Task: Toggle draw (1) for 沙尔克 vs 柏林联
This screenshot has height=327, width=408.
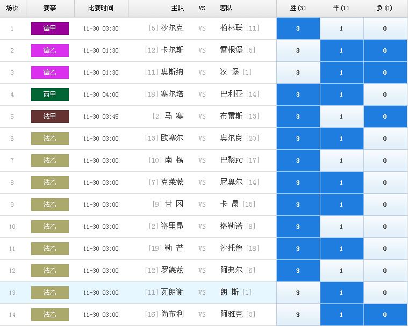Action: 342,28
